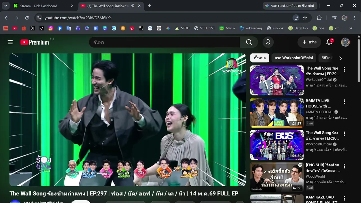The image size is (361, 203).
Task: Open options for the ENG SUB WoodyWorld video
Action: click(344, 166)
